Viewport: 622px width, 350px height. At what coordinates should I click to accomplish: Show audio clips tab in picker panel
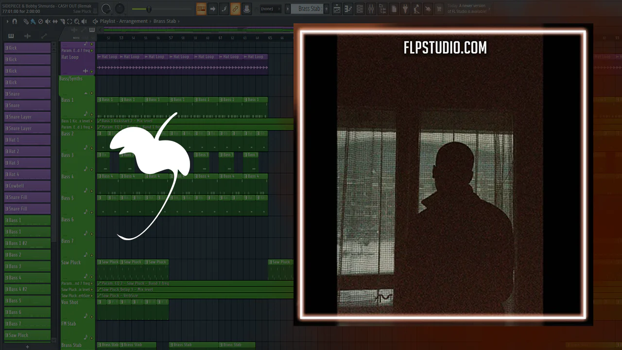pos(28,36)
